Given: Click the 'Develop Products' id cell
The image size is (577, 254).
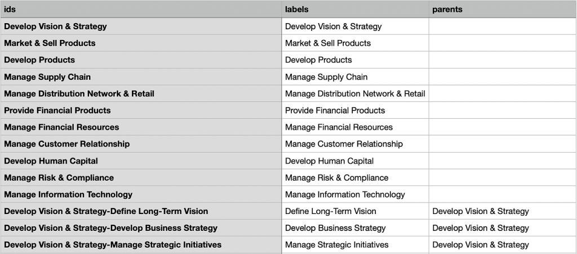Looking at the screenshot, I should (x=141, y=60).
